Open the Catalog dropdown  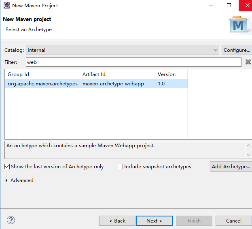(x=123, y=50)
